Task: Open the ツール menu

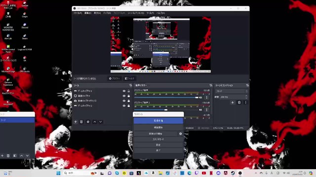Action: click(150, 13)
